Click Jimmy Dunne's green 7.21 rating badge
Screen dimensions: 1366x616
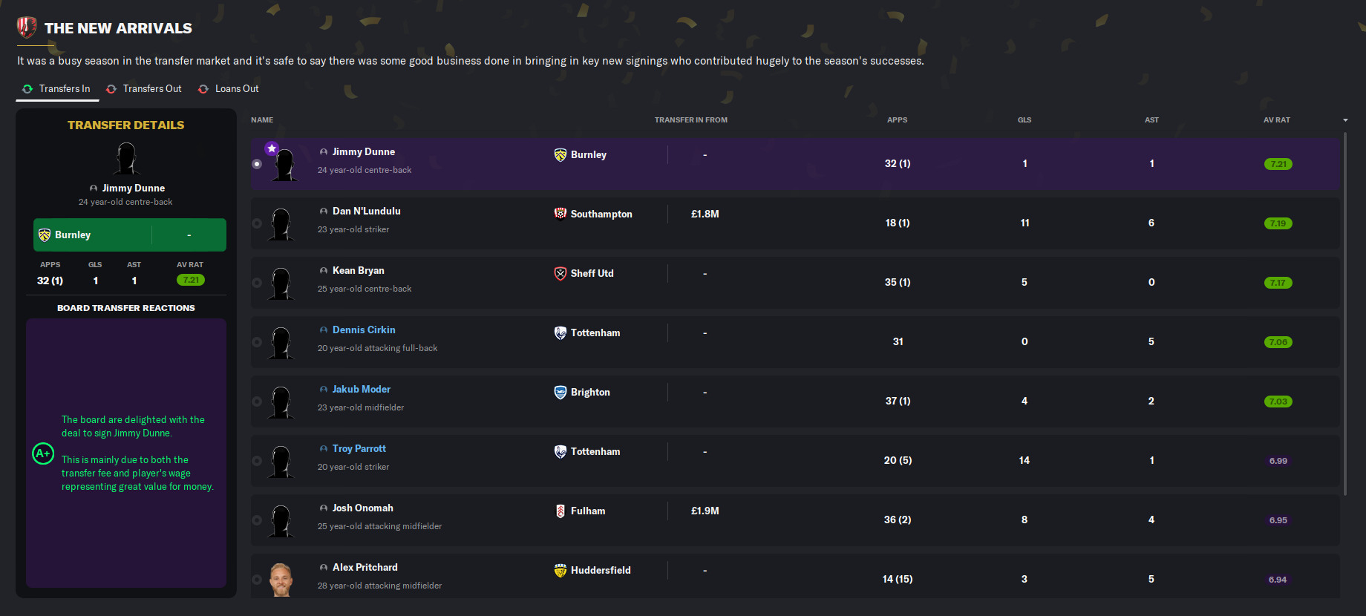[x=1278, y=164]
